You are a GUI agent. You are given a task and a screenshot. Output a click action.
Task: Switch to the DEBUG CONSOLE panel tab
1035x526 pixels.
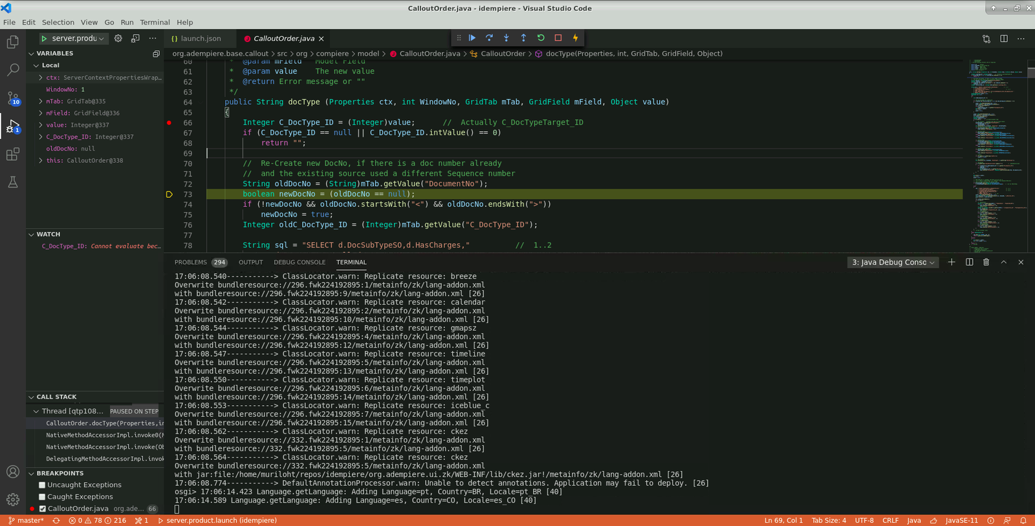tap(300, 262)
